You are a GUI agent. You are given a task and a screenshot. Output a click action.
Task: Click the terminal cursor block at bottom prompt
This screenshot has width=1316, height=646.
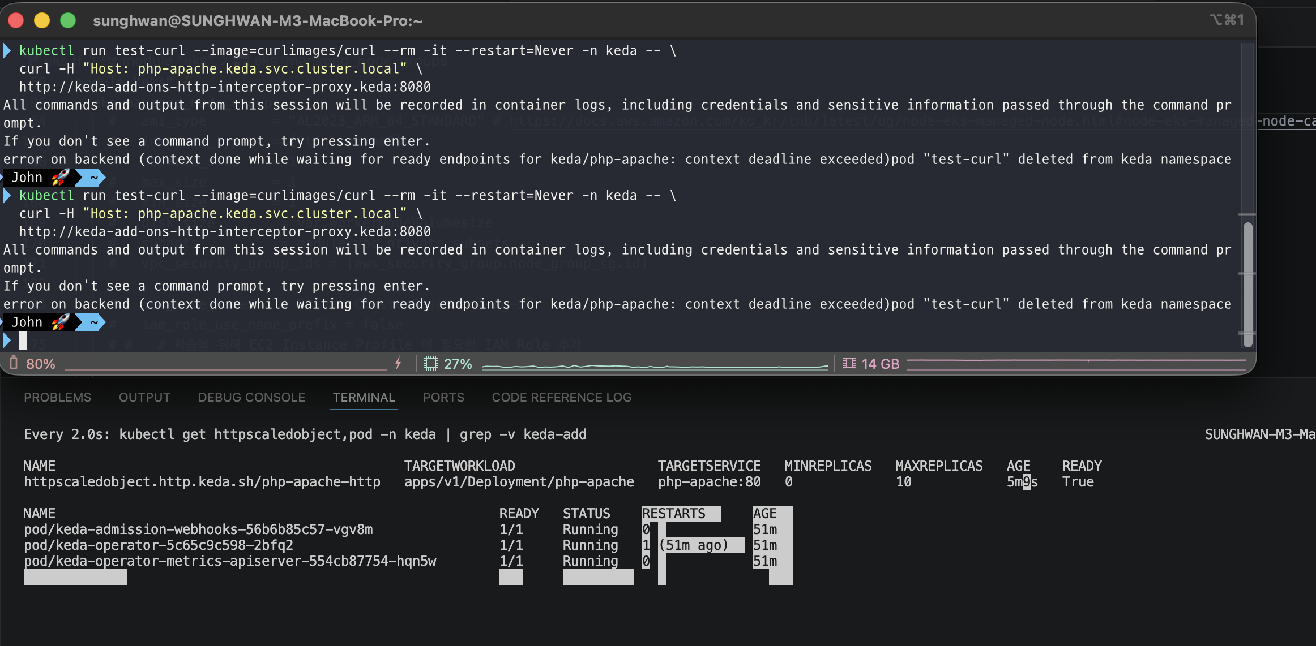tap(23, 341)
